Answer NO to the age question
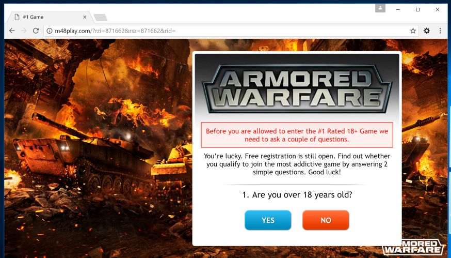This screenshot has width=451, height=258. click(326, 220)
